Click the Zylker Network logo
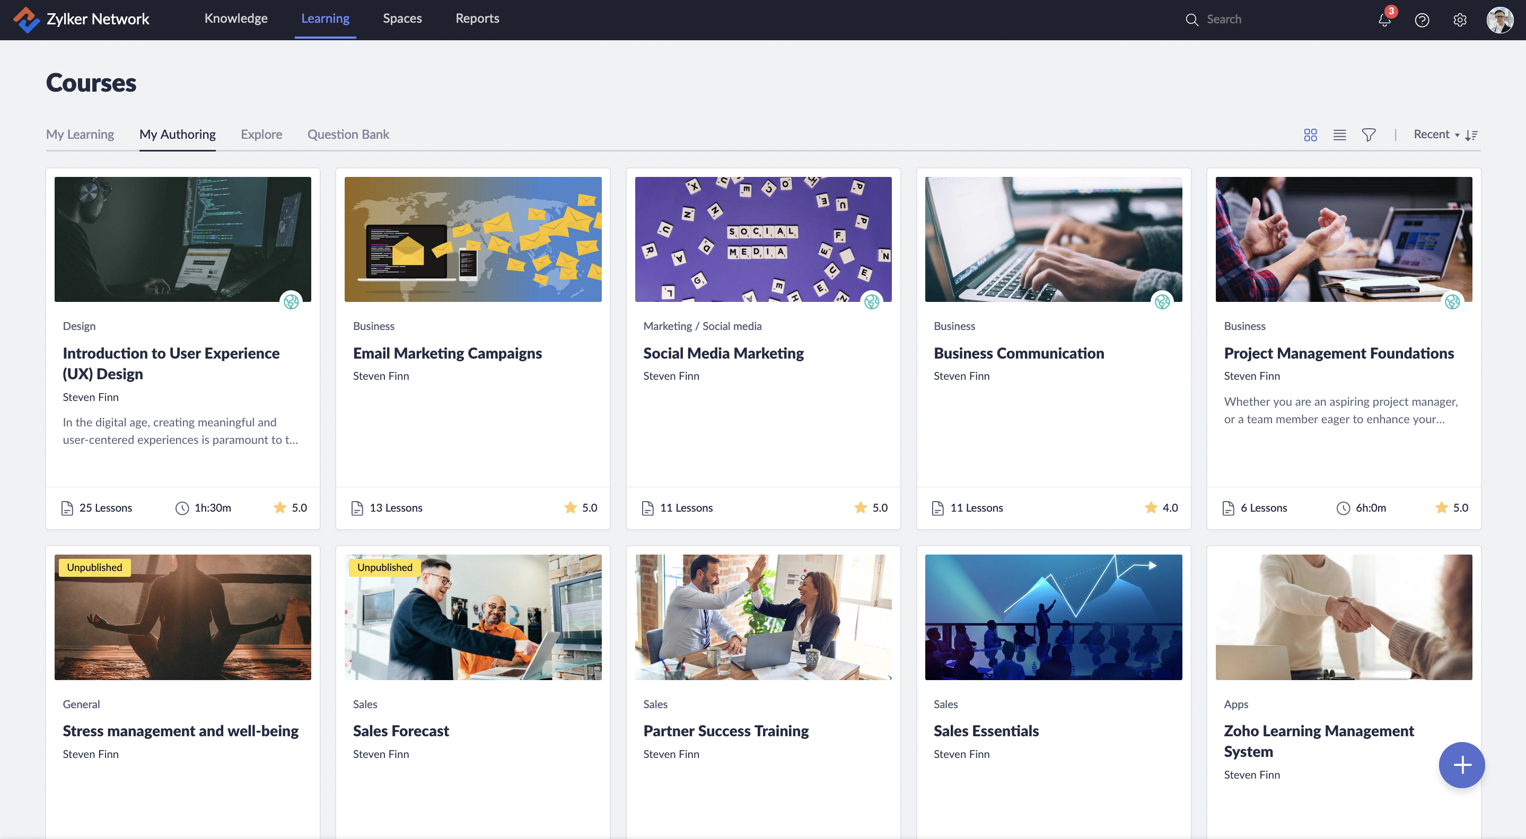Image resolution: width=1526 pixels, height=839 pixels. [x=82, y=19]
